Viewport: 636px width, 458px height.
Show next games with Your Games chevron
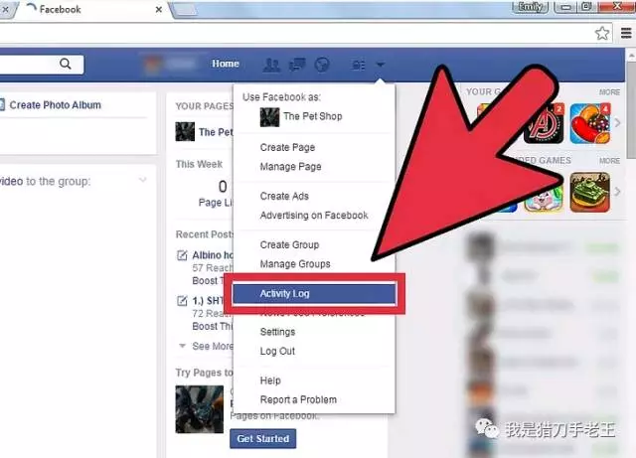617,122
